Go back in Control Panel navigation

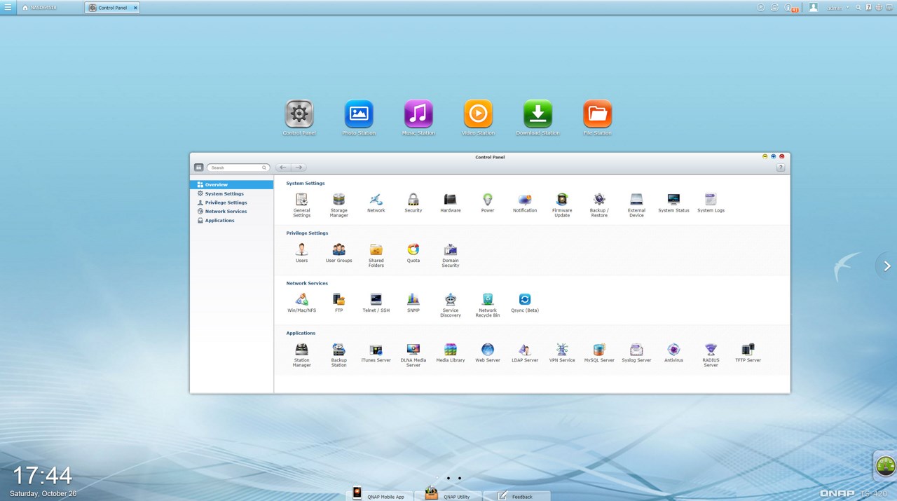coord(282,167)
